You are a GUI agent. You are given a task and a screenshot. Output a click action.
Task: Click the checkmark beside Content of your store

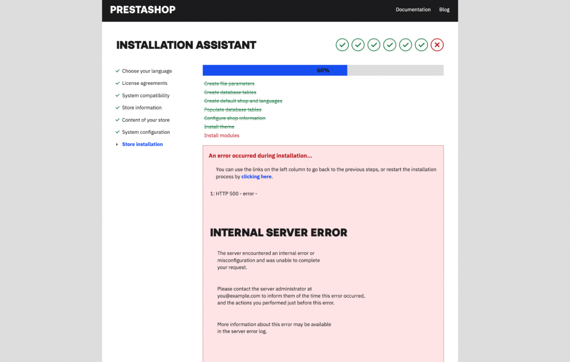tap(117, 120)
